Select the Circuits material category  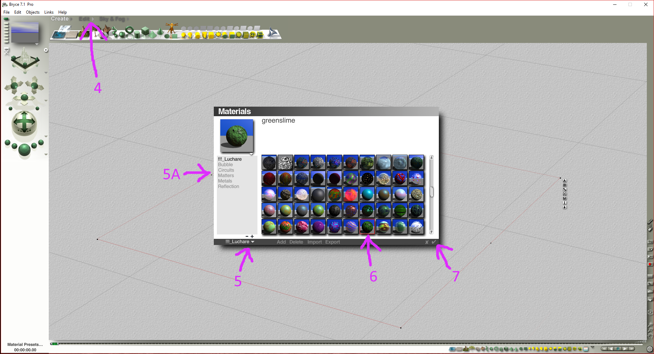(226, 170)
